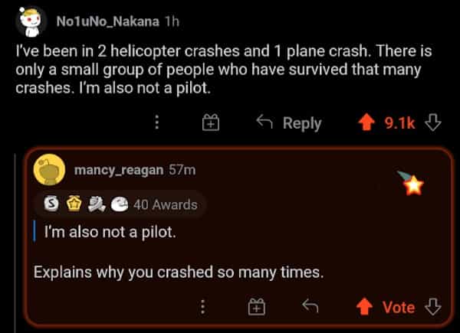Click the reply arrow on mancy_reagan's comment

point(310,307)
